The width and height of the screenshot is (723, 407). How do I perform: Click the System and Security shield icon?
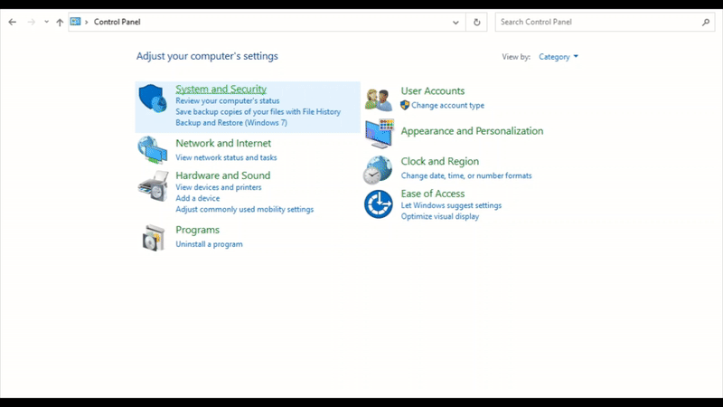coord(153,99)
